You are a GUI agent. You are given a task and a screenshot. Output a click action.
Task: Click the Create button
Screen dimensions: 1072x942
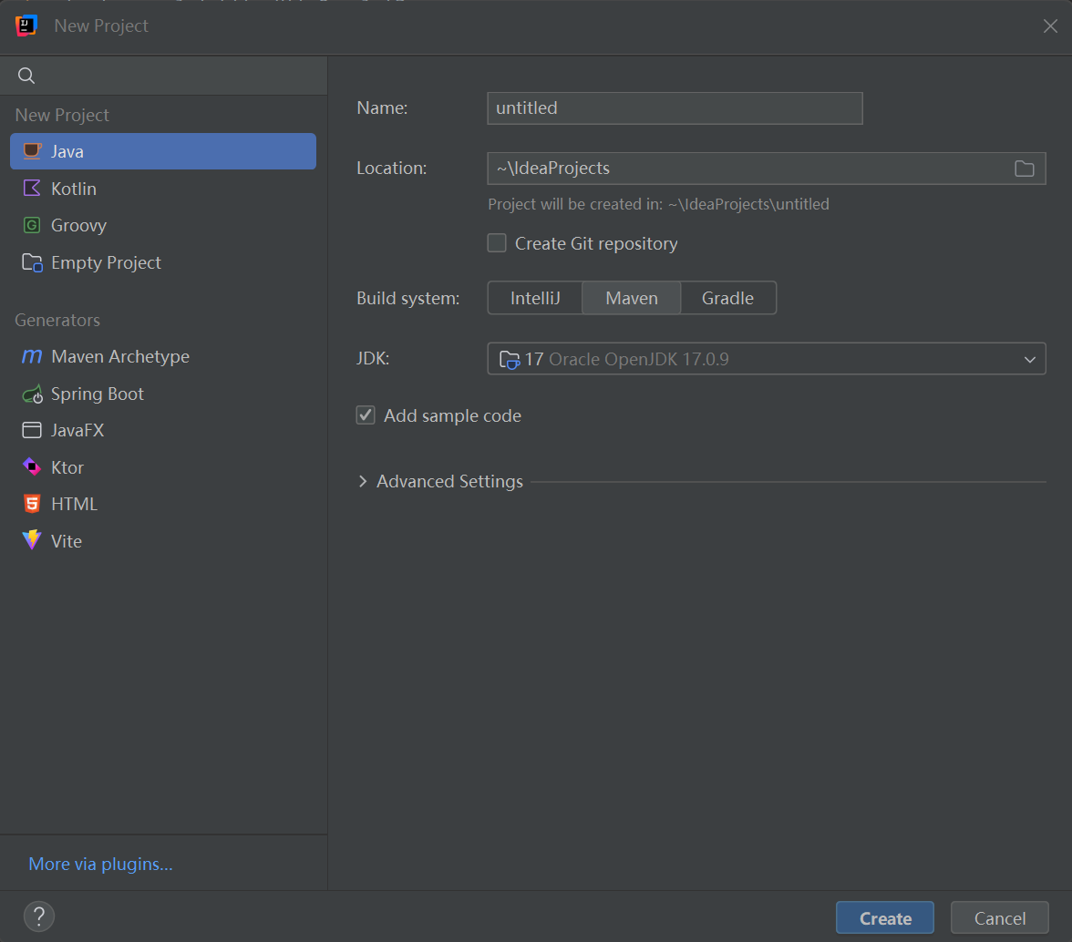tap(884, 917)
